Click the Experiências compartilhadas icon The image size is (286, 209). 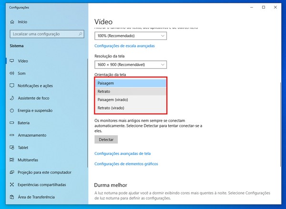[x=12, y=185]
